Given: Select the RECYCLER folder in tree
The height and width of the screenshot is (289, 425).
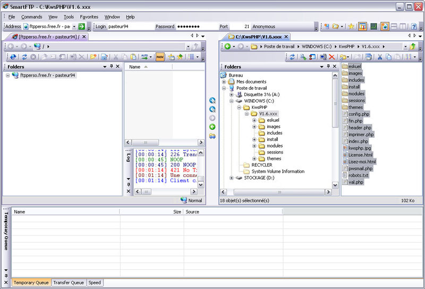Looking at the screenshot, I should coord(262,165).
